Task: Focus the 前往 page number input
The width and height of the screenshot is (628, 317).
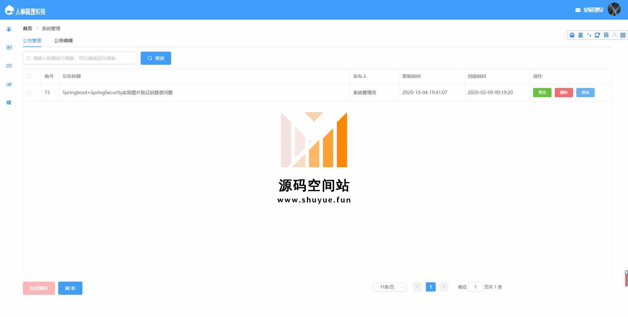Action: (x=476, y=287)
